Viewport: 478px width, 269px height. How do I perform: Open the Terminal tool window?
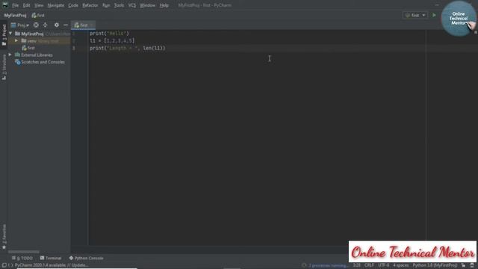[51, 258]
